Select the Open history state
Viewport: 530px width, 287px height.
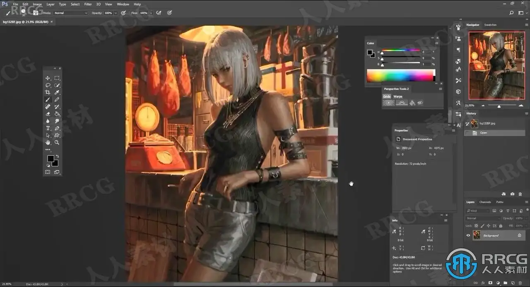pos(495,133)
